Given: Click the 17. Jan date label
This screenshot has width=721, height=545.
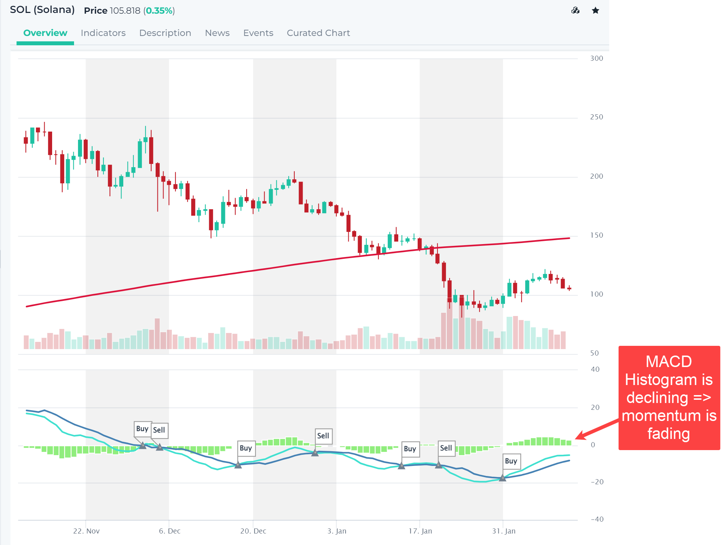Looking at the screenshot, I should (420, 531).
